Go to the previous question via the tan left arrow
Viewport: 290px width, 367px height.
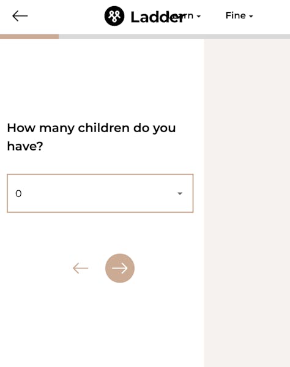coord(81,269)
